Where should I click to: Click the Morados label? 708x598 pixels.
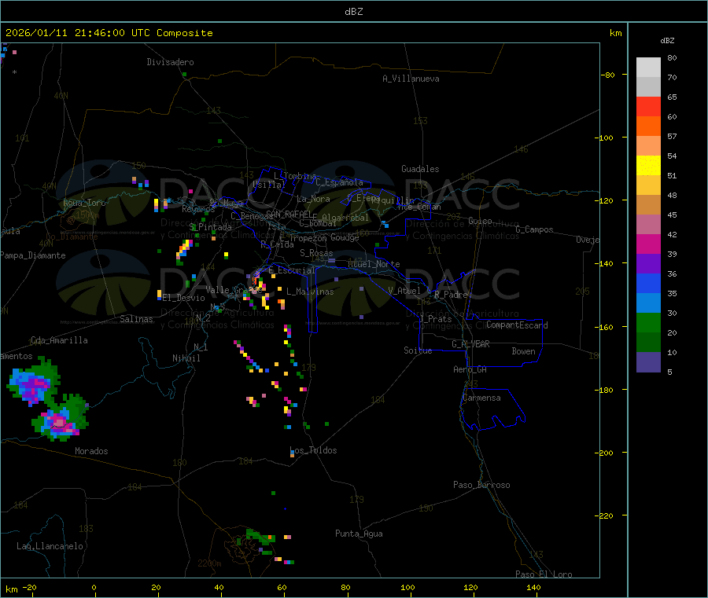[x=92, y=451]
